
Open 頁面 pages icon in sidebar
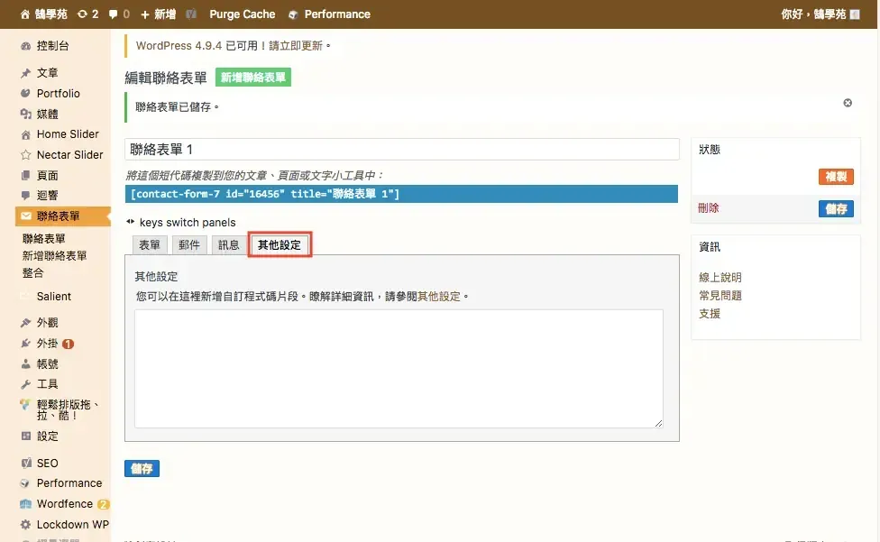(x=26, y=176)
